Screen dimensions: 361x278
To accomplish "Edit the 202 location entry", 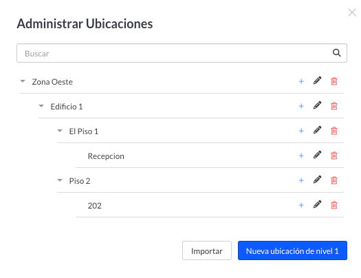I will (317, 204).
